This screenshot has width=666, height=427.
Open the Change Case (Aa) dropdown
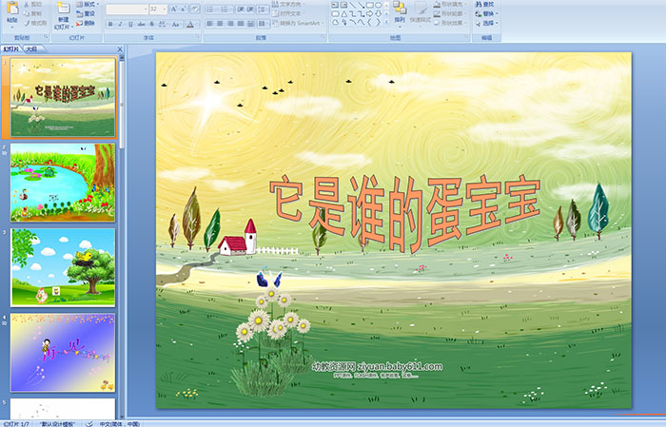pyautogui.click(x=175, y=24)
